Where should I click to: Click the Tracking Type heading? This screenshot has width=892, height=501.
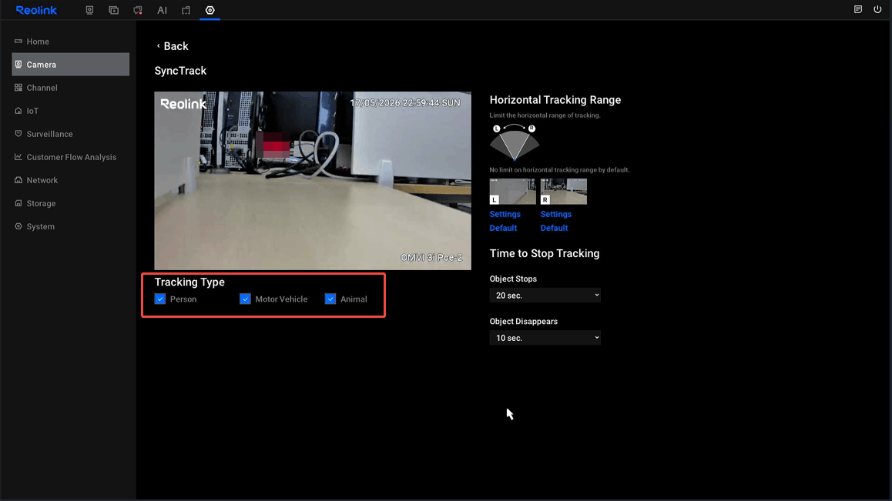pos(189,282)
